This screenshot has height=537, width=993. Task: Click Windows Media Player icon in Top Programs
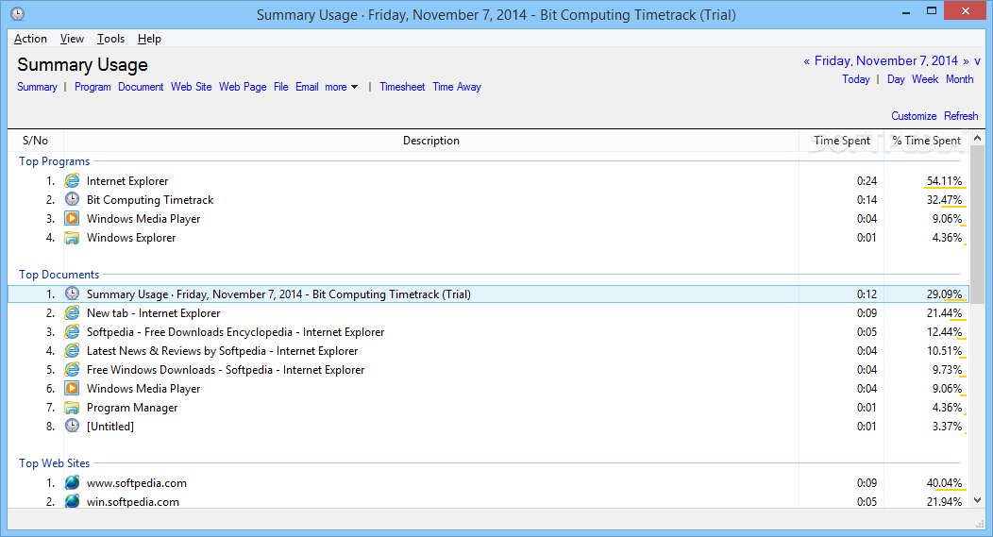[x=72, y=218]
